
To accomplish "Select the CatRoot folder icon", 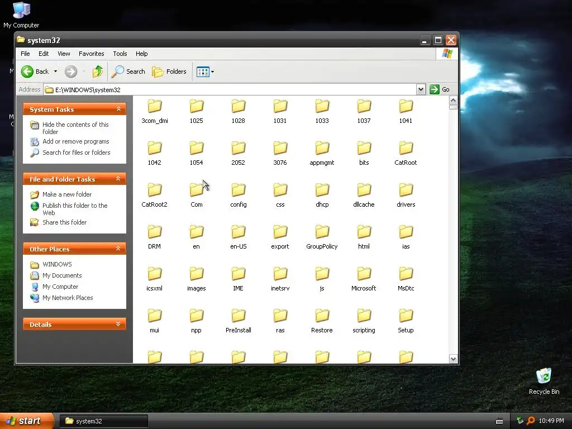I will click(x=406, y=148).
